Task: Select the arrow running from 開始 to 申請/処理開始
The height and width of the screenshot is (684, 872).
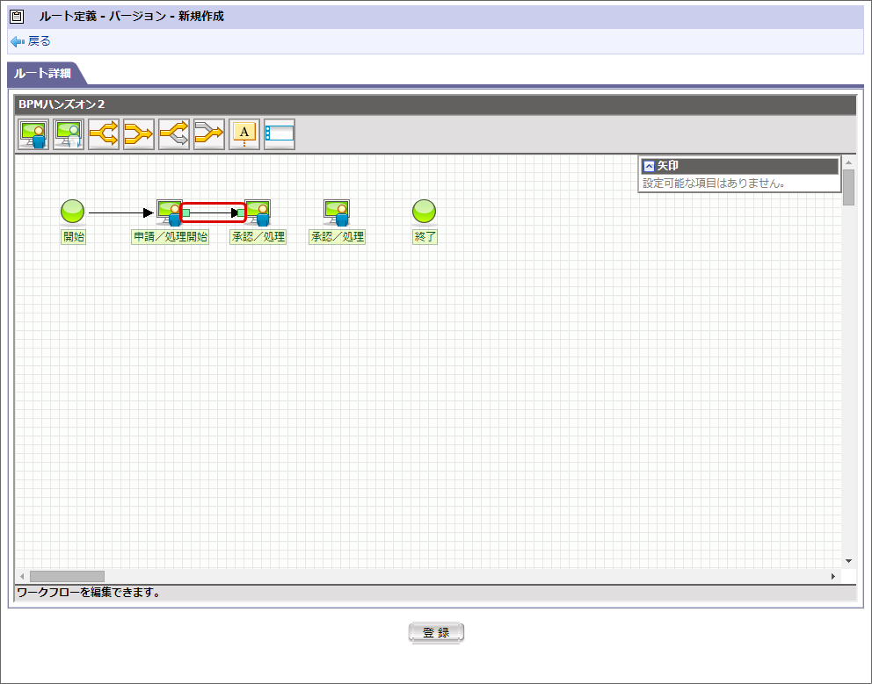Action: click(x=120, y=212)
